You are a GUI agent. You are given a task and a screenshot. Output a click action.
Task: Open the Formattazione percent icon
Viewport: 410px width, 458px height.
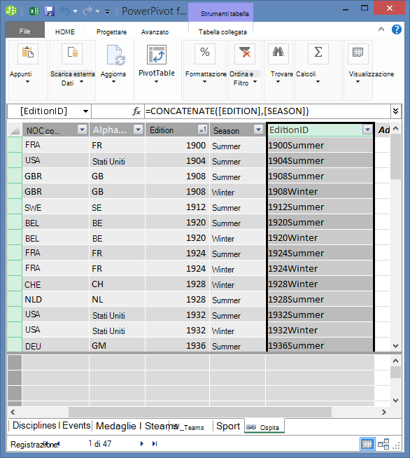(205, 54)
